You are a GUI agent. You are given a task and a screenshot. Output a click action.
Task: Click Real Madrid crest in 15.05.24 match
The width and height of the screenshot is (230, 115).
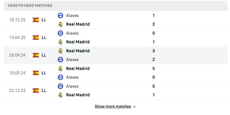[60, 68]
